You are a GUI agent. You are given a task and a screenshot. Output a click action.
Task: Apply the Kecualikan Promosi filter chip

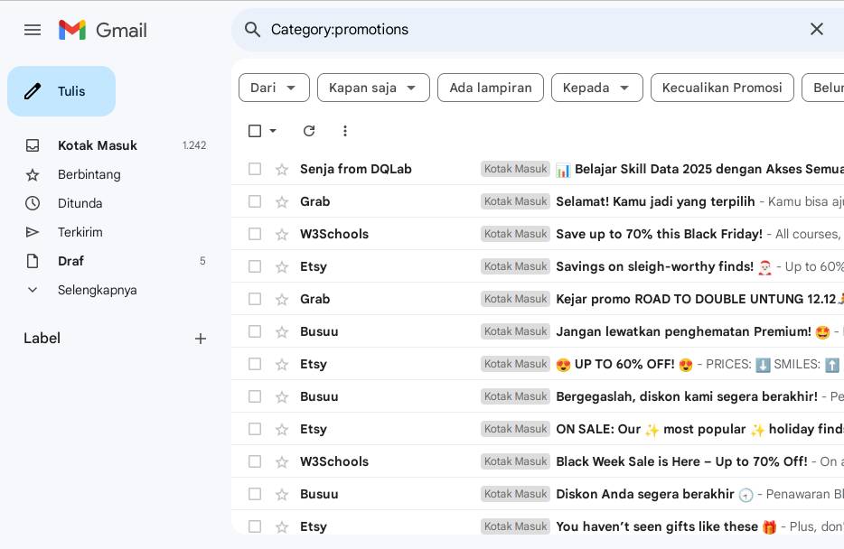(722, 88)
